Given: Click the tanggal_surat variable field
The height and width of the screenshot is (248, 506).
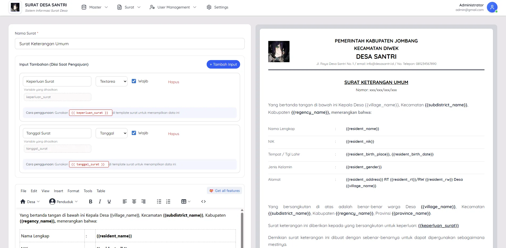Looking at the screenshot, I should click(58, 149).
